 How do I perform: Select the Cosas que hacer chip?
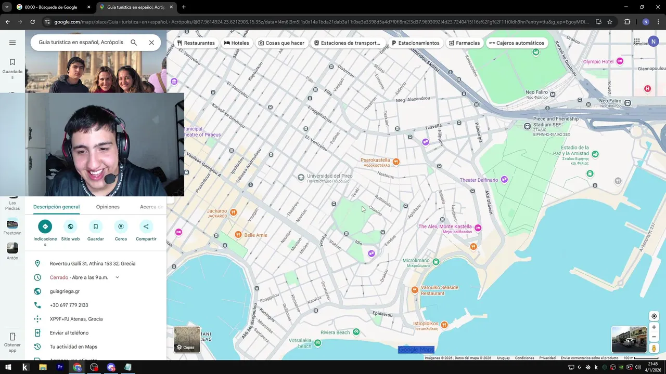coord(281,43)
